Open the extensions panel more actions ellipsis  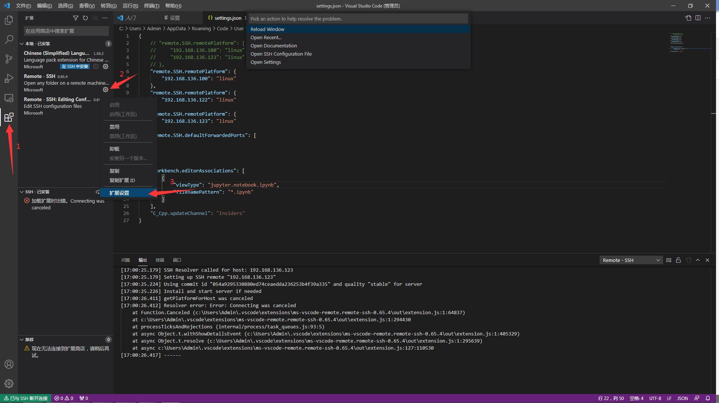(x=105, y=18)
